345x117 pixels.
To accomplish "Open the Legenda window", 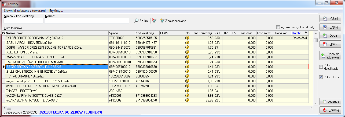I will pyautogui.click(x=330, y=102).
